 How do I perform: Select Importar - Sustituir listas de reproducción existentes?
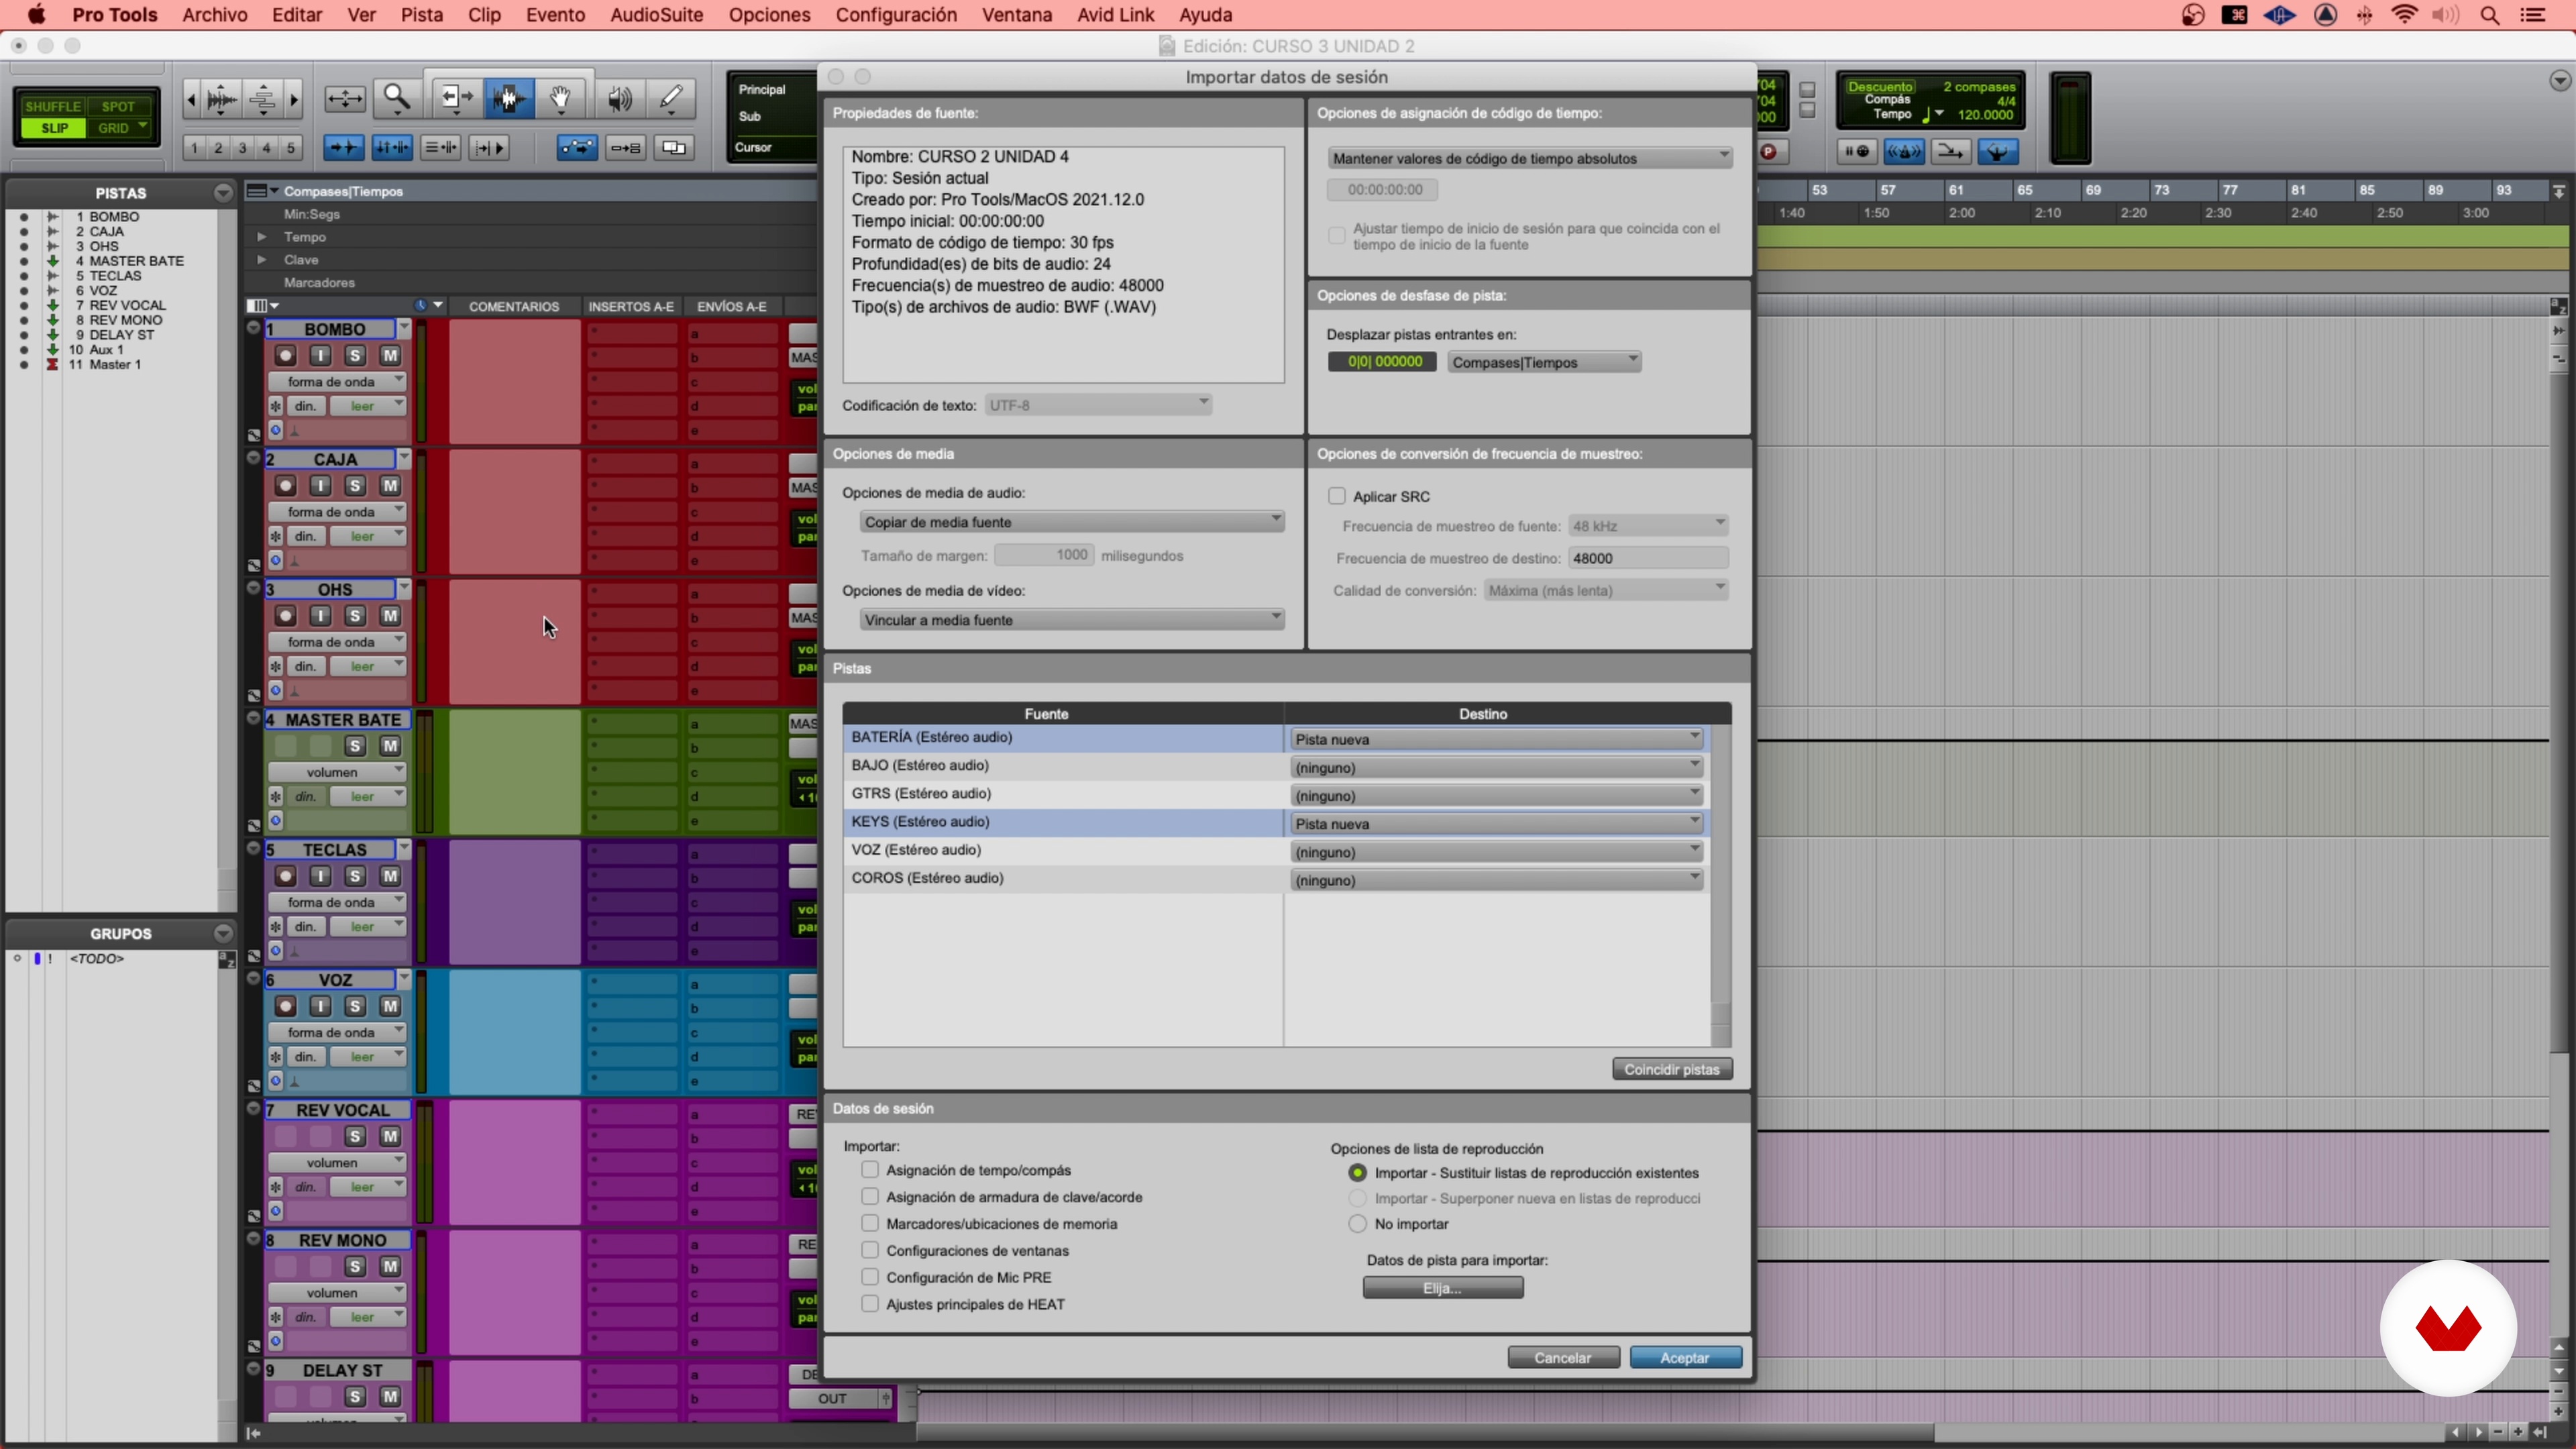click(1357, 1172)
